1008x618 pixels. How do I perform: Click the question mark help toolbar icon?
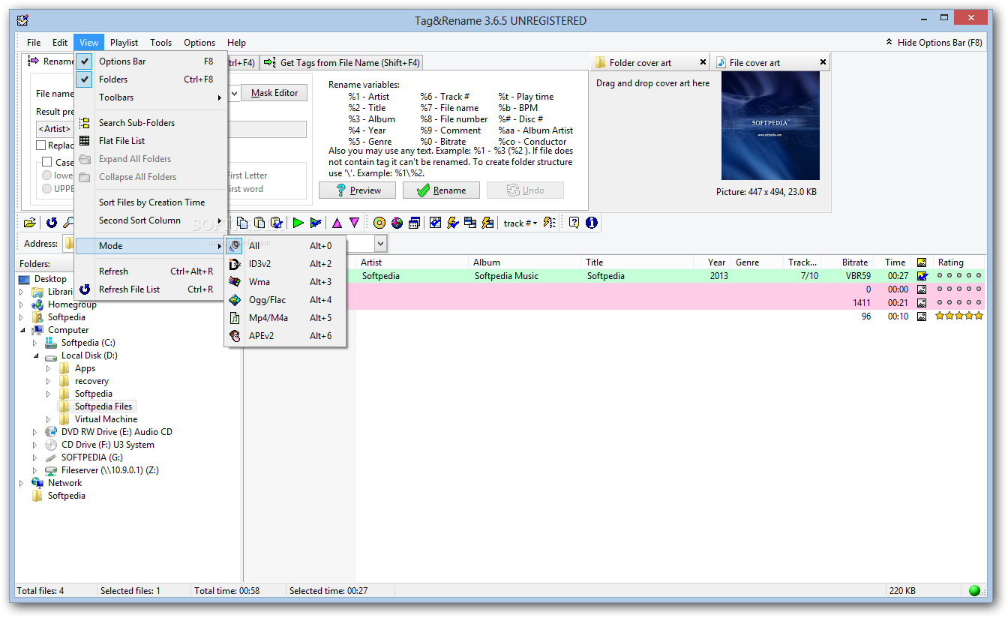coord(574,223)
